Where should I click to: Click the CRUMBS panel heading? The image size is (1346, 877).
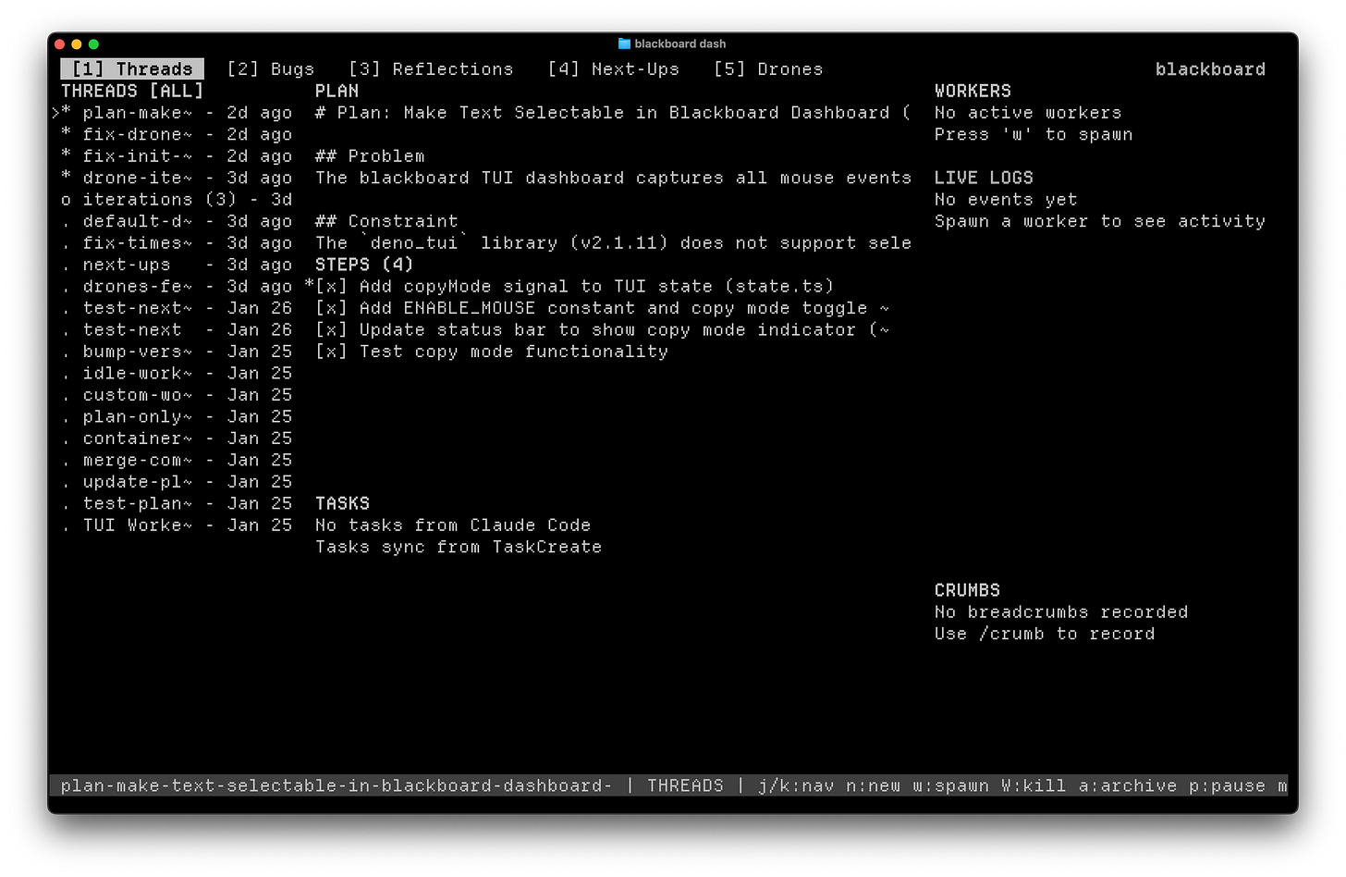[967, 590]
